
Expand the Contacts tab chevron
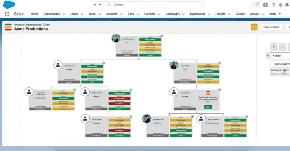[x=159, y=14]
